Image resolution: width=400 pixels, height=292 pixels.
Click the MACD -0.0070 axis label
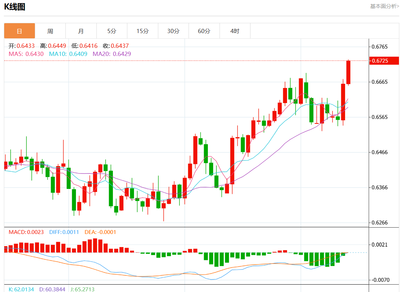380,280
